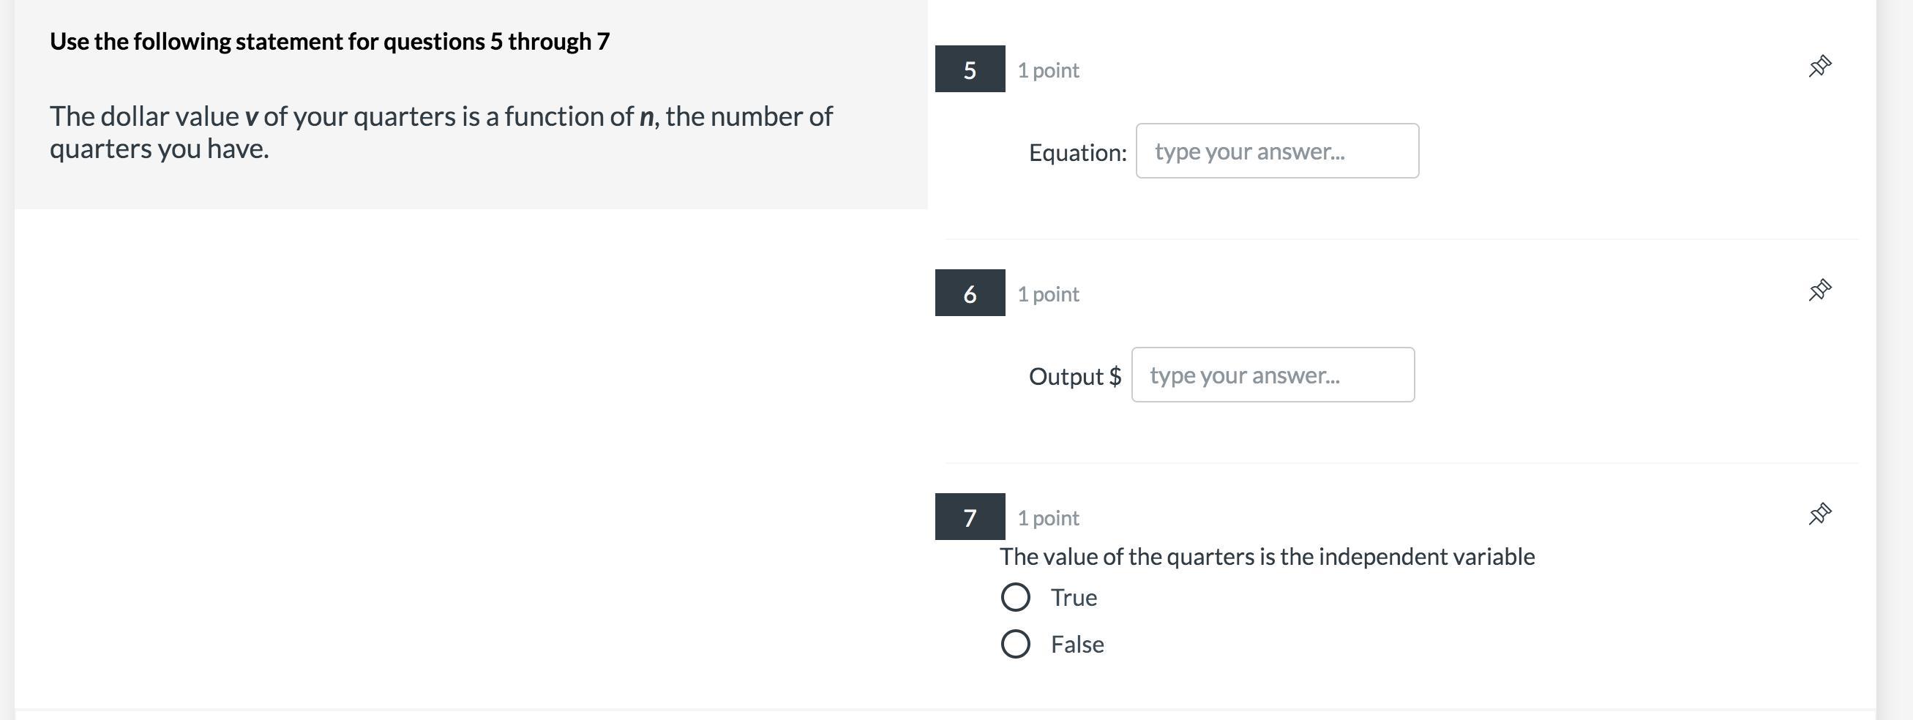Click the 'Equation:' field label
Screen dimensions: 1913x720
coord(1077,153)
